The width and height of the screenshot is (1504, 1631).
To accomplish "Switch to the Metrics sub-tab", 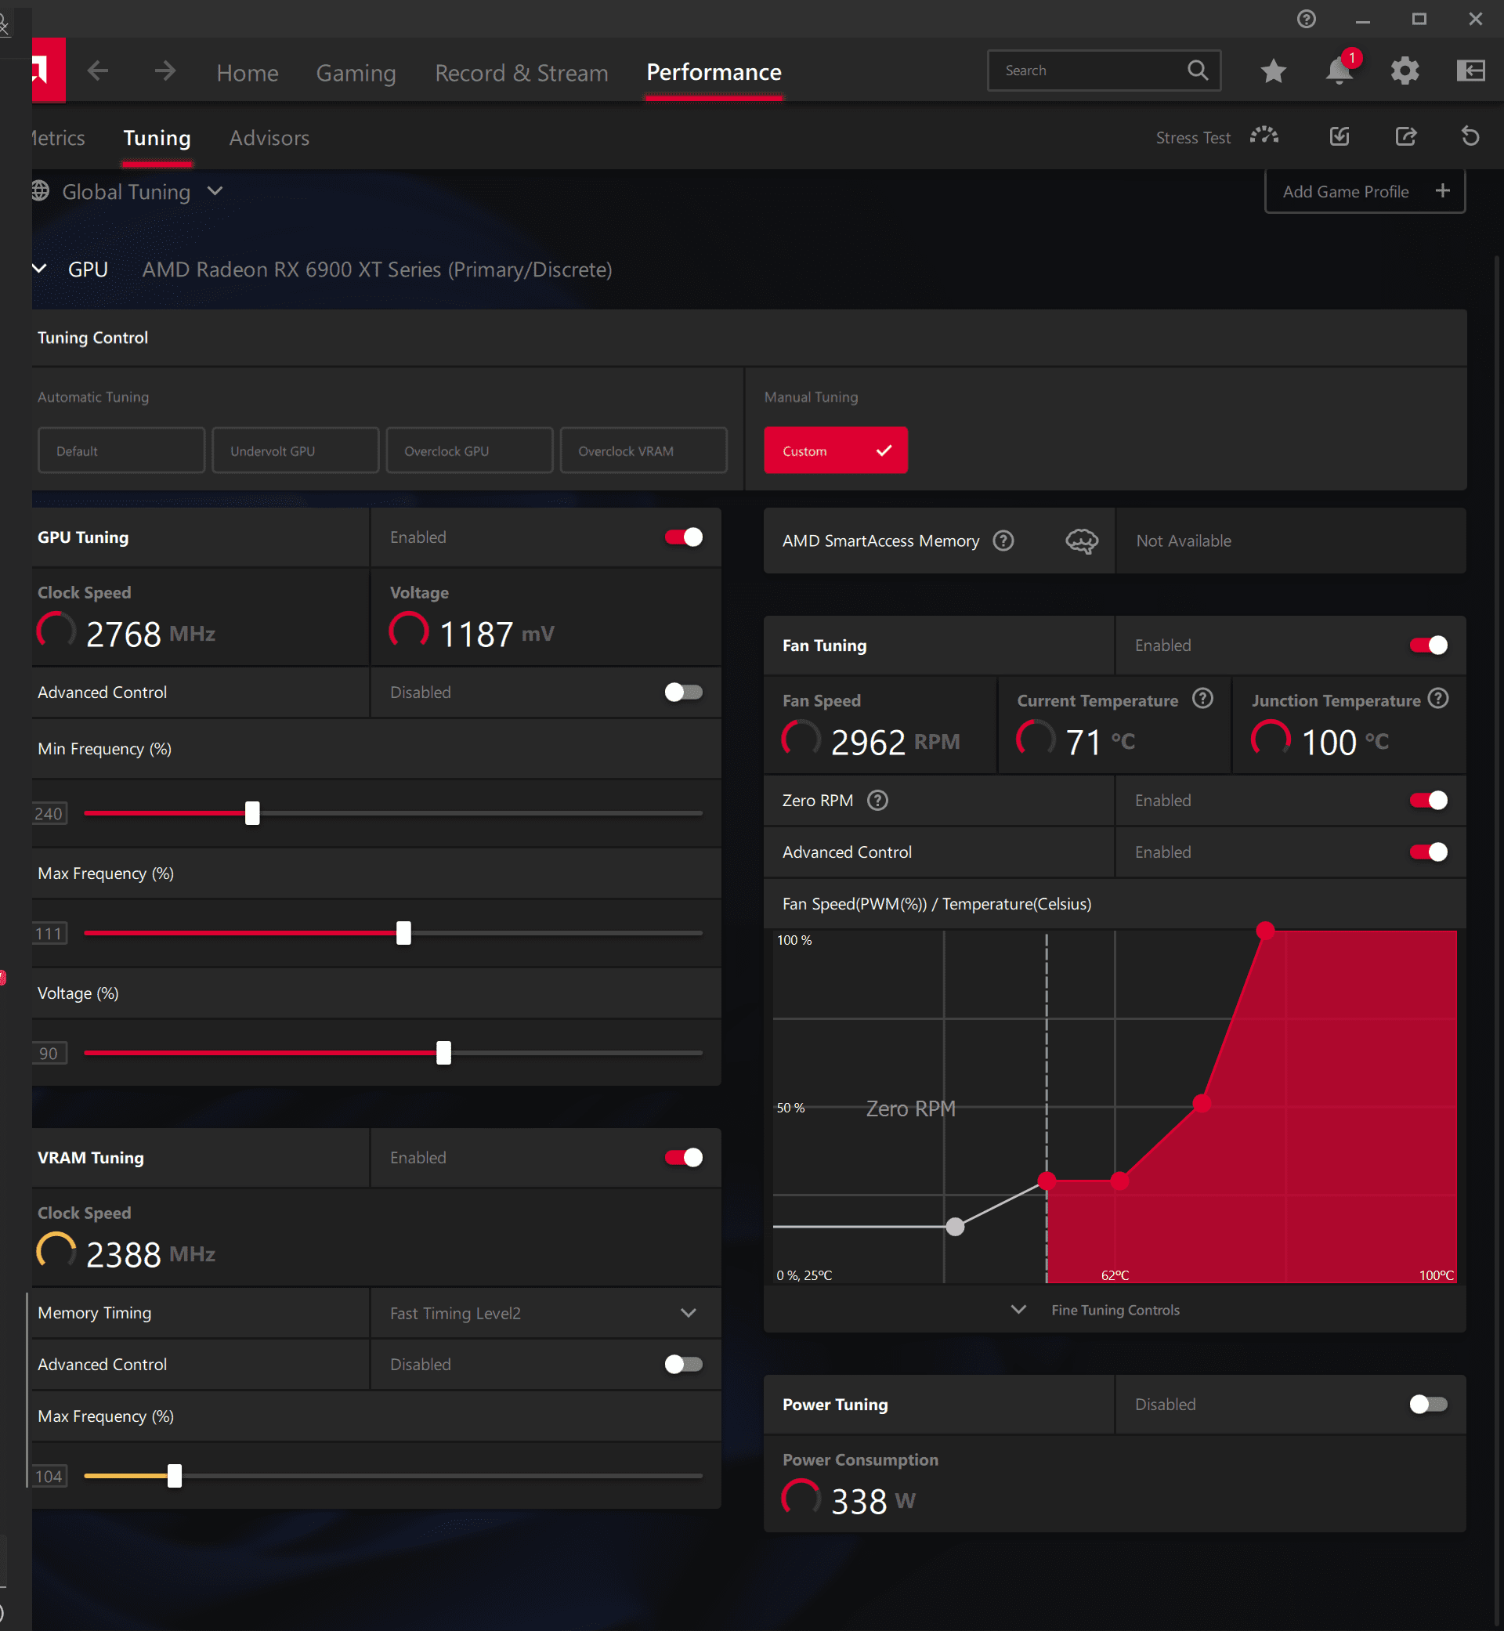I will [x=57, y=138].
